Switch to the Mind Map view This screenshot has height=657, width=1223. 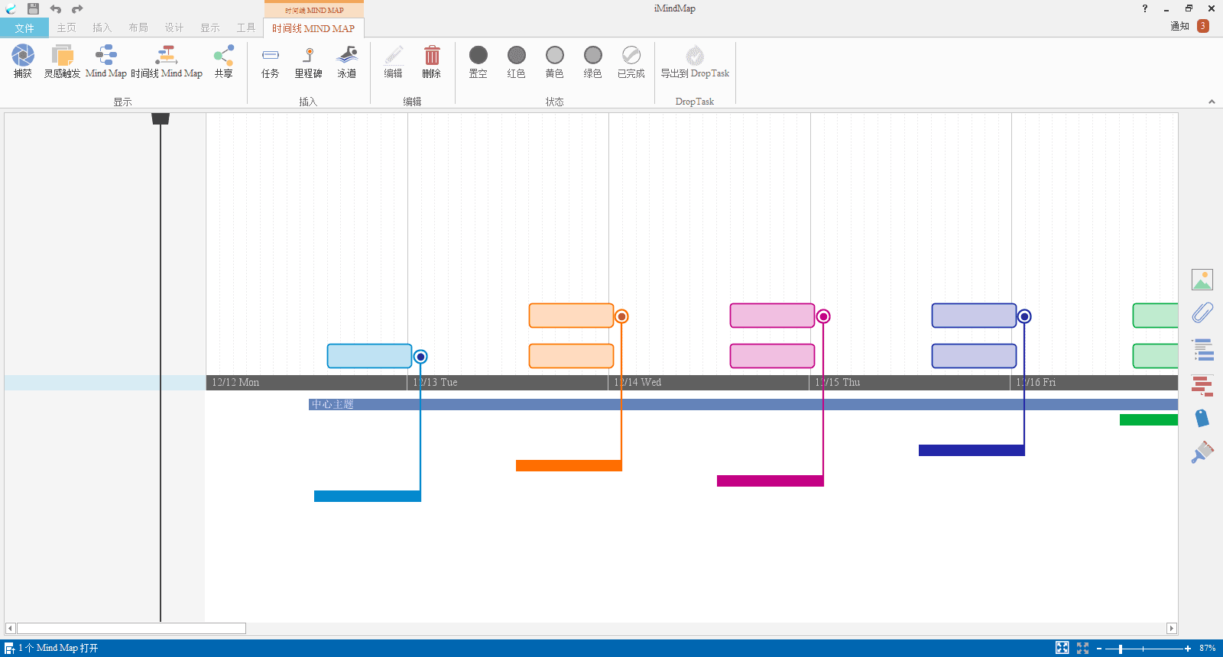point(105,61)
